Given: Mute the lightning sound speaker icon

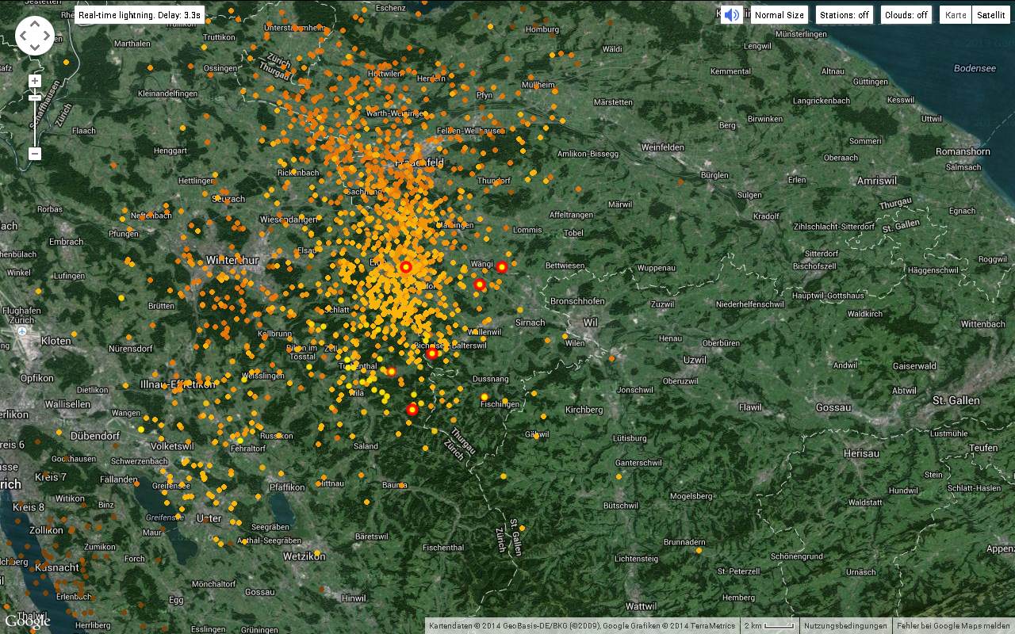Looking at the screenshot, I should pyautogui.click(x=731, y=15).
